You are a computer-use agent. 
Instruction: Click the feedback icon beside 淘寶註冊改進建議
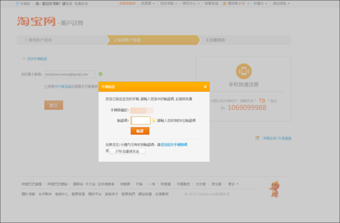pyautogui.click(x=257, y=138)
